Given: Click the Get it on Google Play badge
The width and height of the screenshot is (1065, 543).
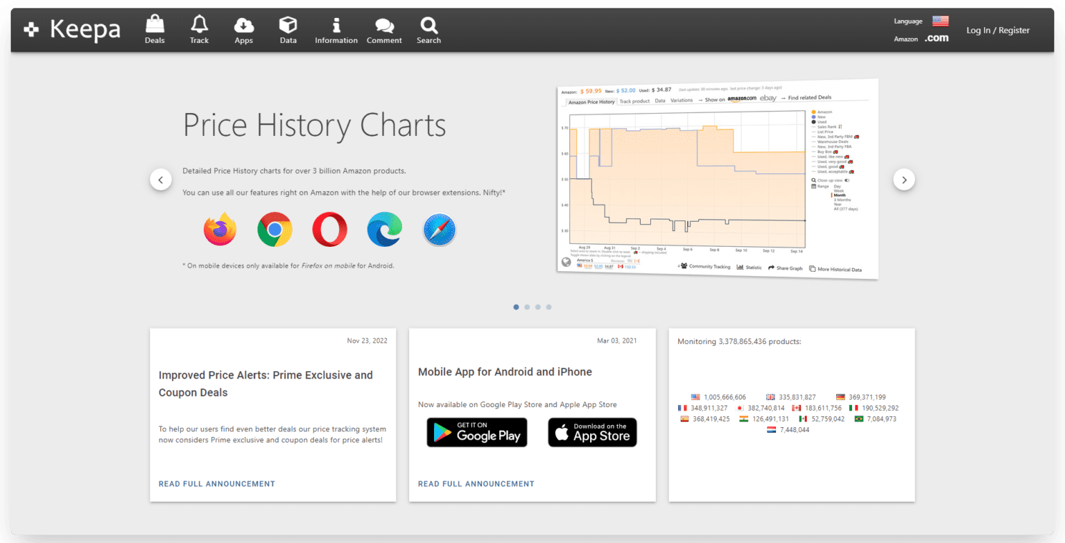Looking at the screenshot, I should pos(476,432).
